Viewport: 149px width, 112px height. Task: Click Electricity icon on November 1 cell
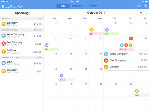137,91
